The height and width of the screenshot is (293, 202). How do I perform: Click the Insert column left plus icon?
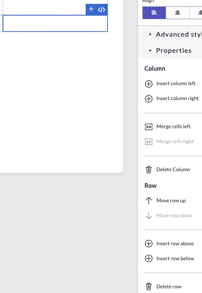(x=149, y=84)
